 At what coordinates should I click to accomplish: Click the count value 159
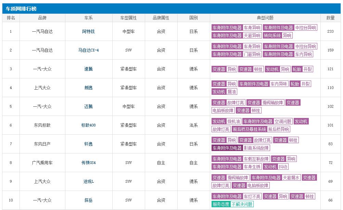point(330,50)
